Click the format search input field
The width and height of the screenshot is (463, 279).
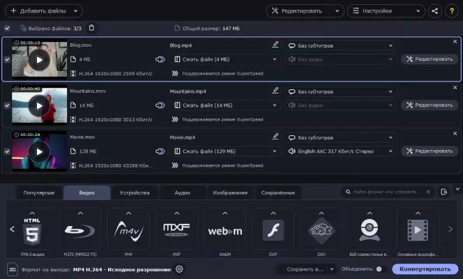(389, 192)
